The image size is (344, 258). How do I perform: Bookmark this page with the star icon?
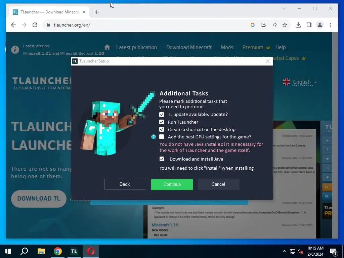pos(285,25)
